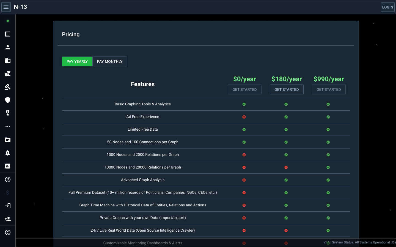
Task: Open the sign-in arrow sidebar icon
Action: point(8,206)
